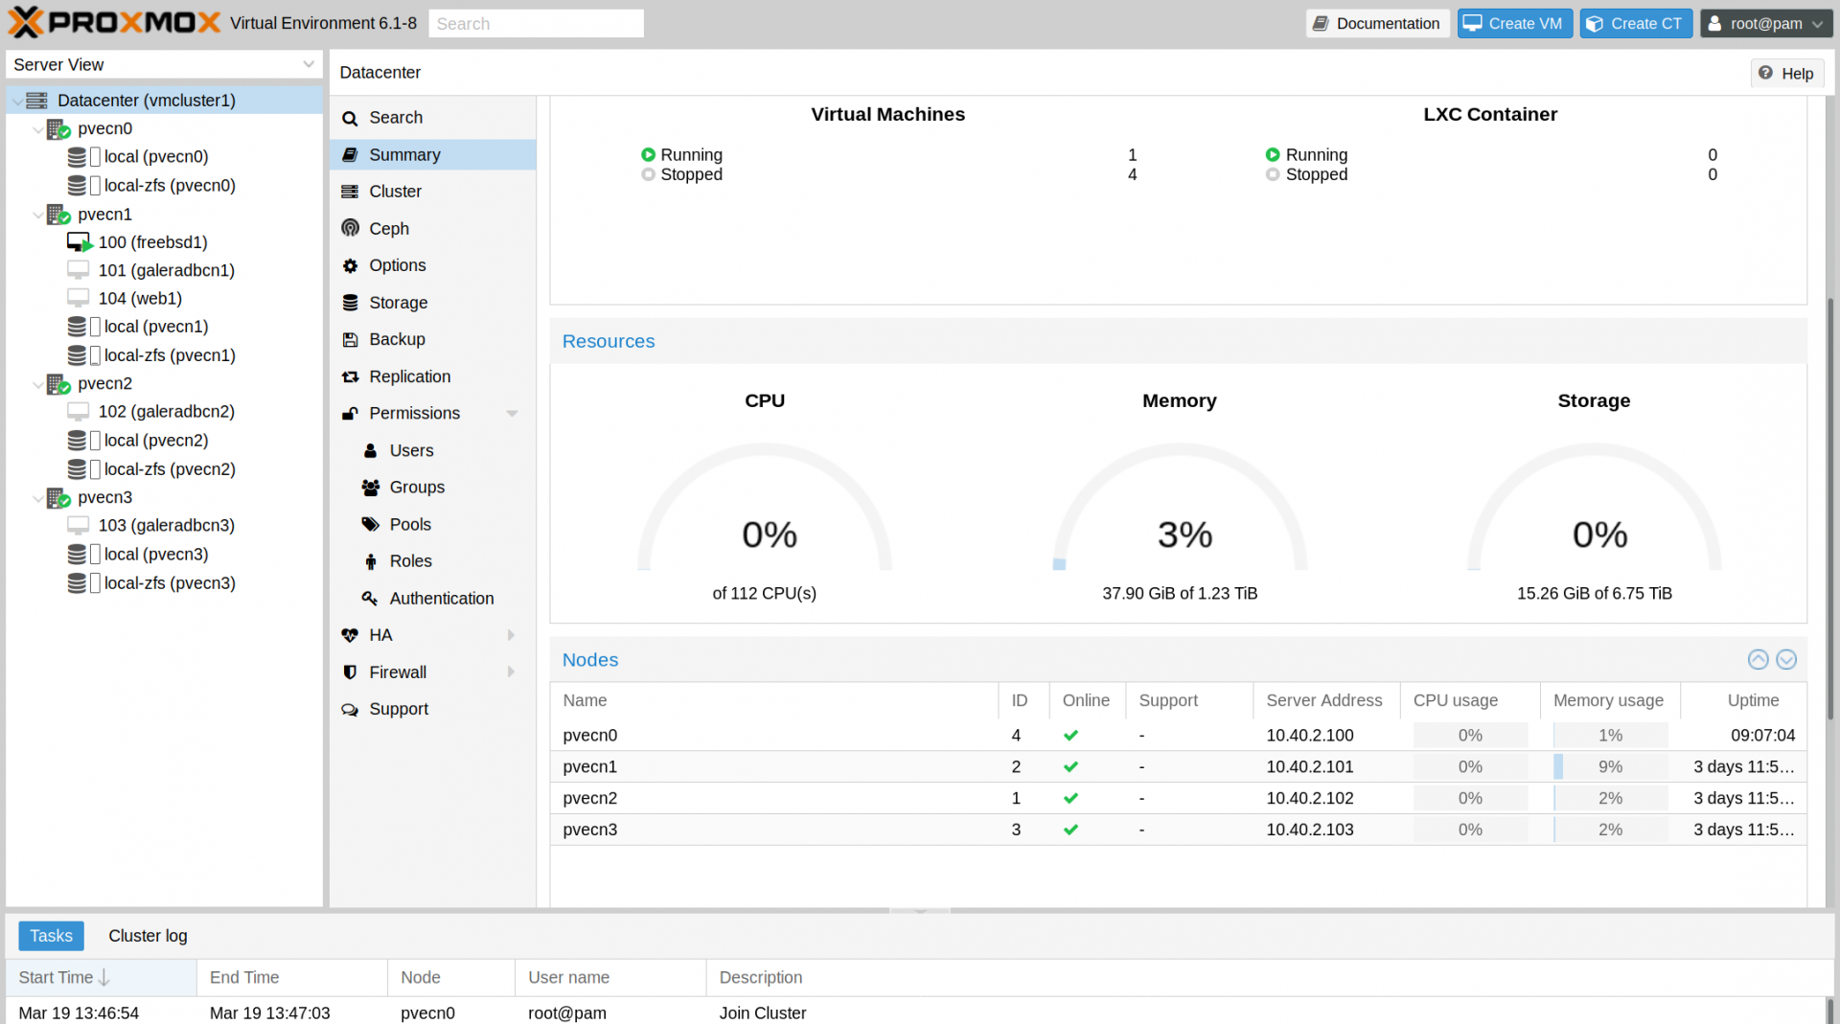
Task: Collapse the Permissions submenu arrow
Action: pos(513,414)
